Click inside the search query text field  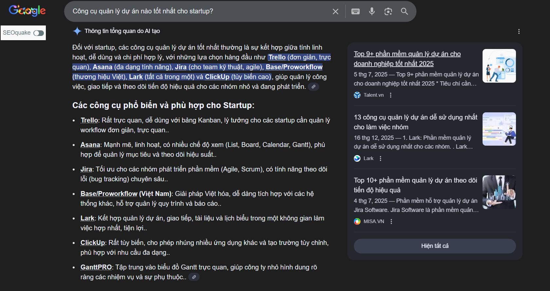196,11
